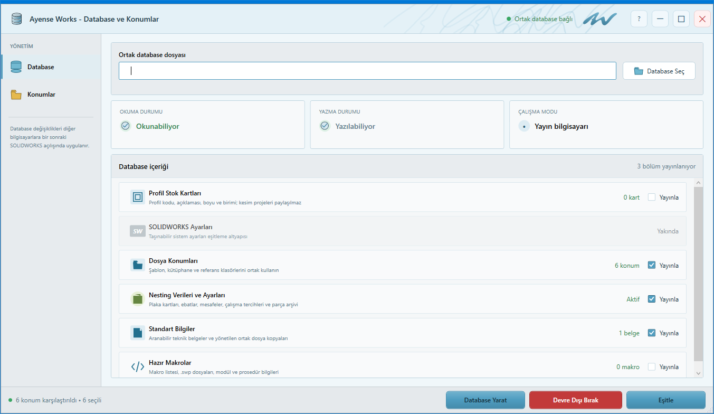This screenshot has height=414, width=714.
Task: Enable Yayınla for Hazır Makrolar
Action: [652, 366]
